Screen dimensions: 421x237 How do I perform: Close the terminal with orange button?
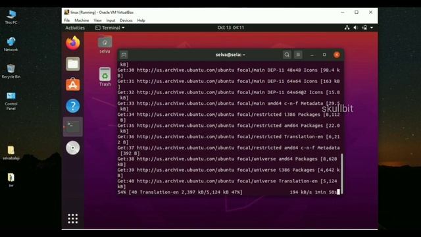coord(337,55)
